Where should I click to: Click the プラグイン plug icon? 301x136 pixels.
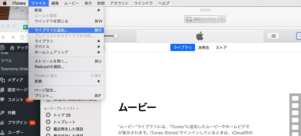point(2,123)
